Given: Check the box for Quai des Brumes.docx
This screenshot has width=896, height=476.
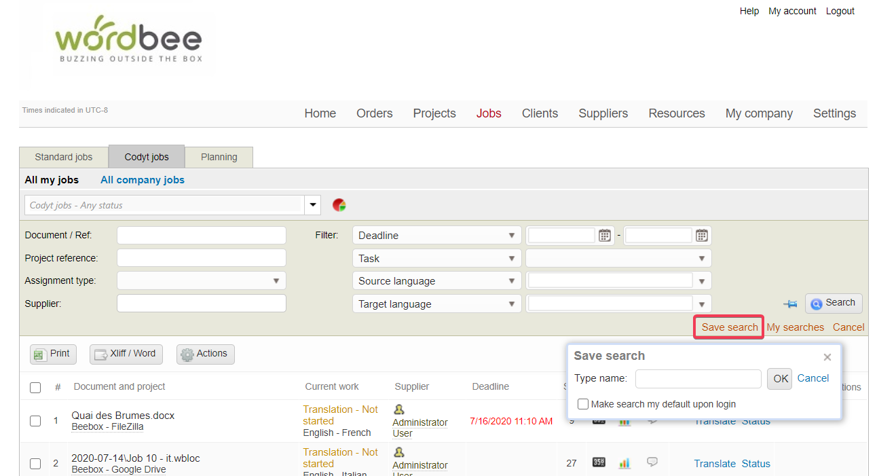Looking at the screenshot, I should click(35, 421).
